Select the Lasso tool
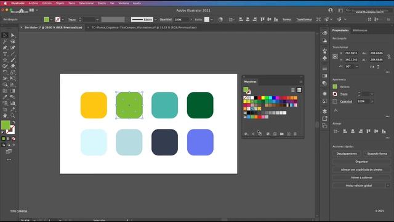This screenshot has width=394, height=222. [x=12, y=41]
